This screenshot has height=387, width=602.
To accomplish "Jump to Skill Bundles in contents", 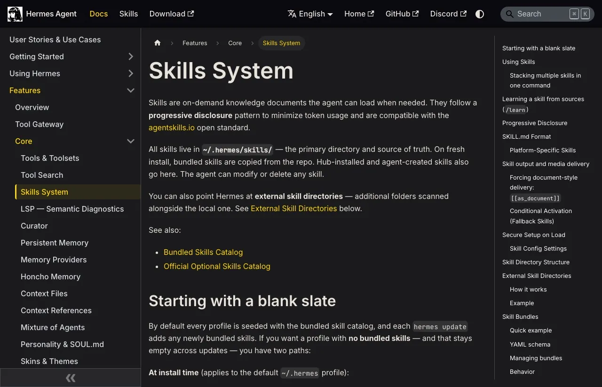I will pos(520,316).
